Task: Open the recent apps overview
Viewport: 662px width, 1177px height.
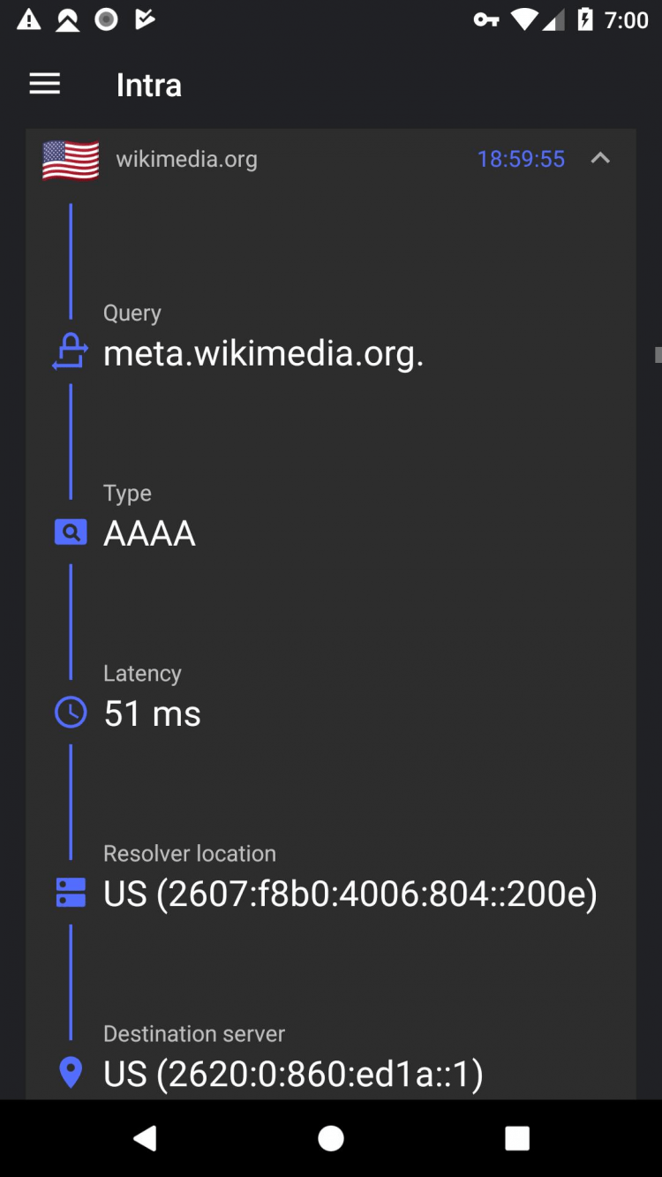Action: pos(517,1138)
